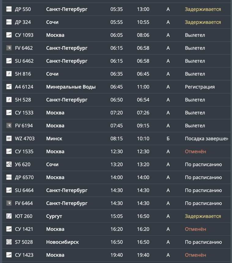Open flight number ДР 324 details
Viewport: 232px width, 263px height.
pos(23,22)
